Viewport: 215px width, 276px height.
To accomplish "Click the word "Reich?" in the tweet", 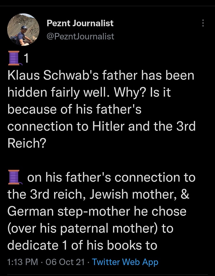I will pyautogui.click(x=26, y=143).
